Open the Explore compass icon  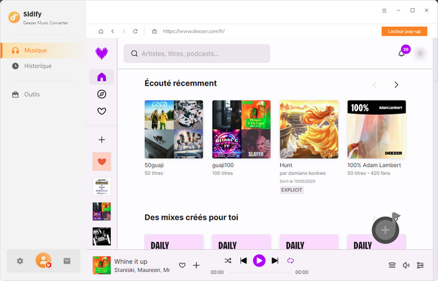[101, 94]
